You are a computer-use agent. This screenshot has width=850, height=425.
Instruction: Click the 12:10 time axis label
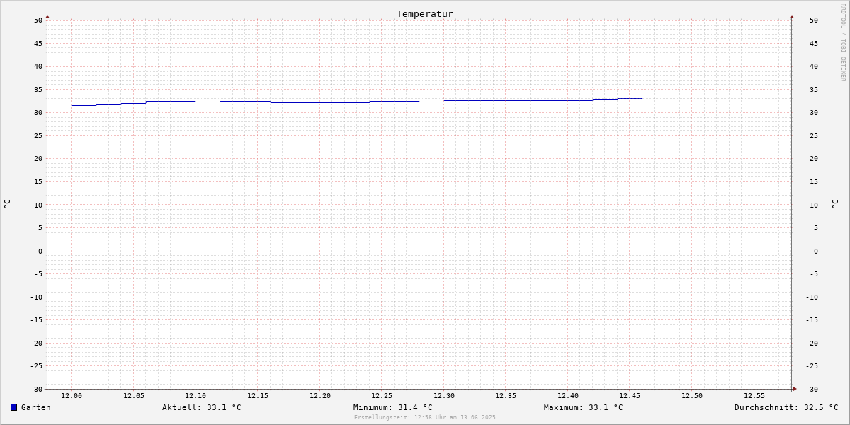coord(195,396)
